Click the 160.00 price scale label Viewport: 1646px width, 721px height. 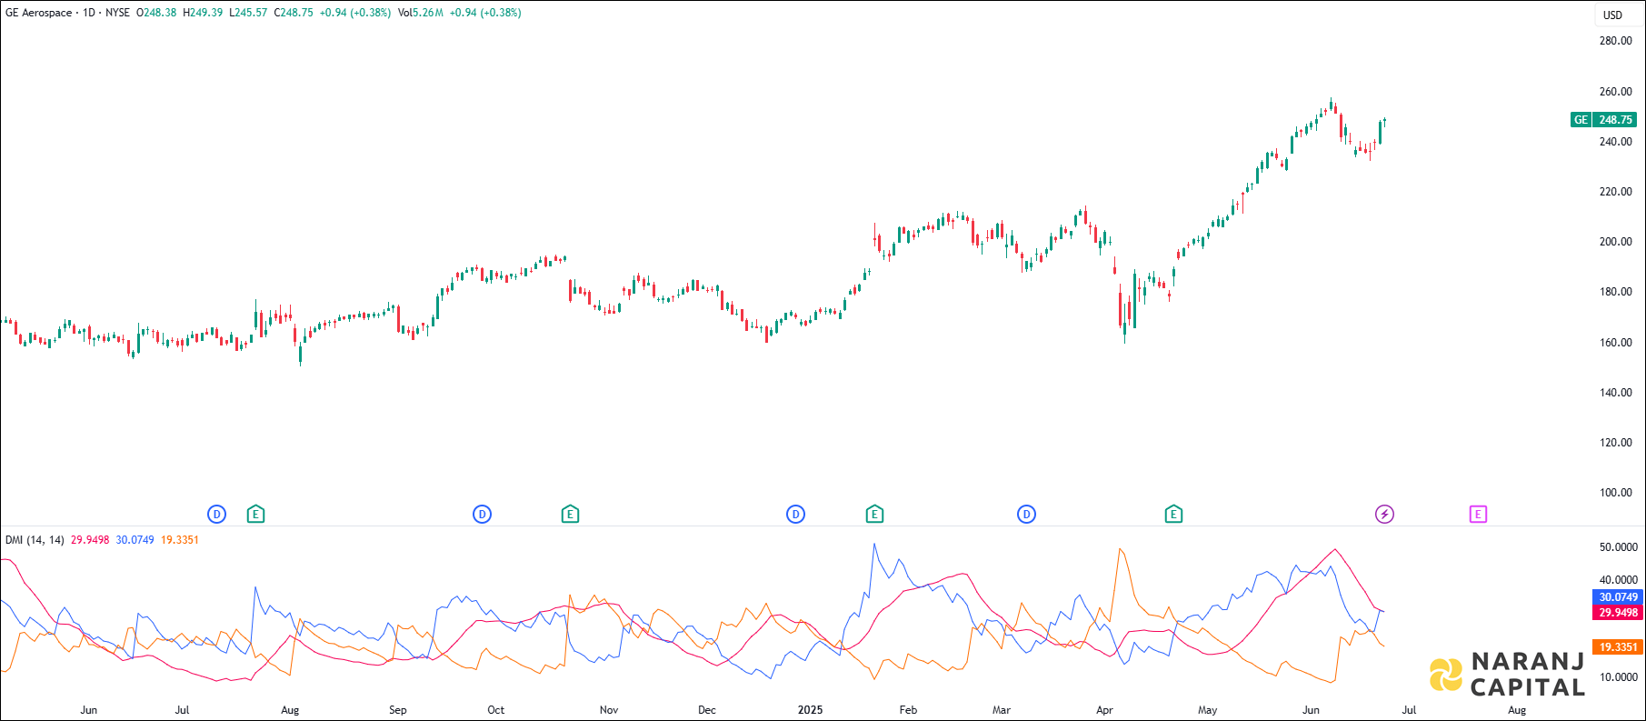(1616, 343)
